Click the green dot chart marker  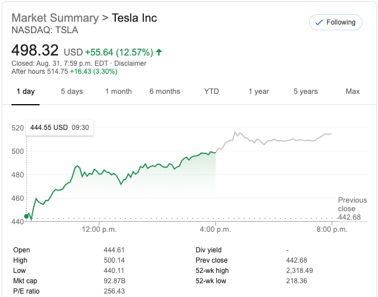click(x=26, y=216)
